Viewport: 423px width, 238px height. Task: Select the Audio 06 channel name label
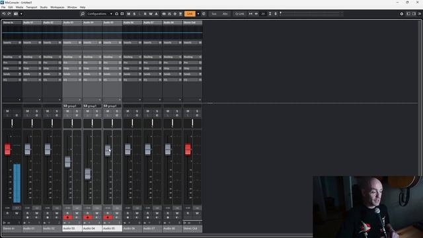[x=132, y=229]
